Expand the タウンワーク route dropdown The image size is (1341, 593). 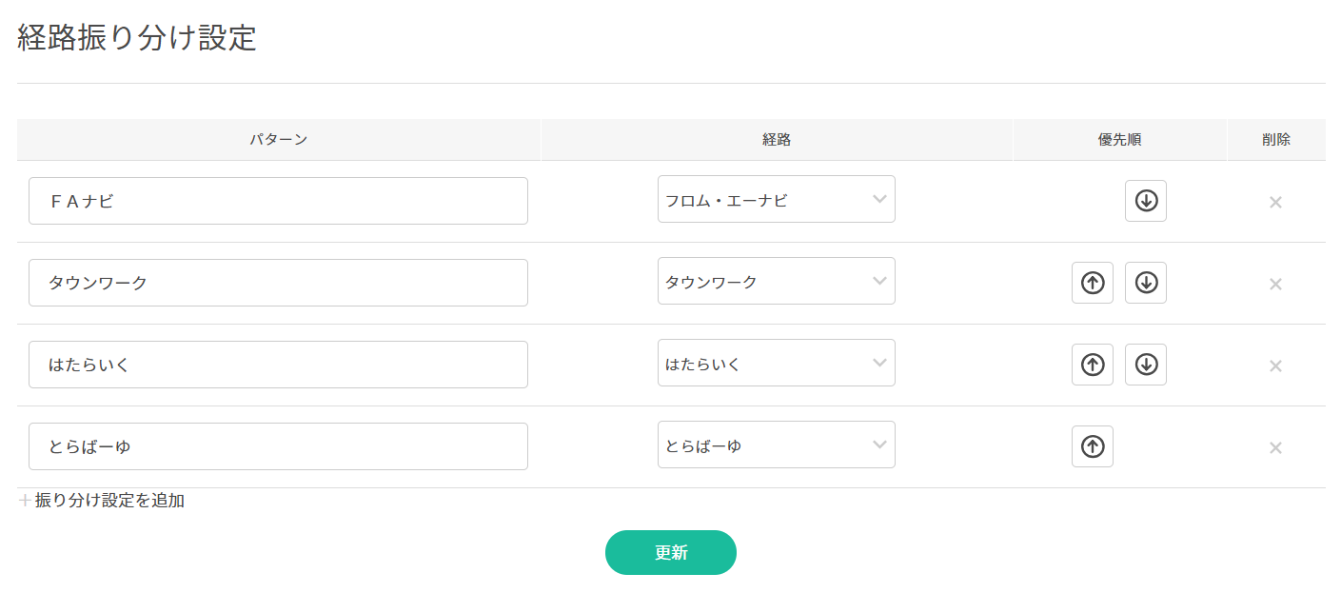point(776,282)
